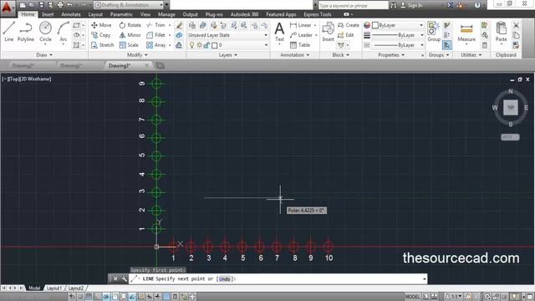This screenshot has width=535, height=301.
Task: Click in the keyword search field
Action: tap(353, 5)
